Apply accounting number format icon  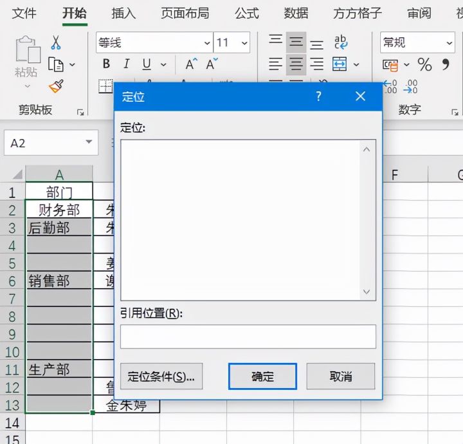point(390,65)
